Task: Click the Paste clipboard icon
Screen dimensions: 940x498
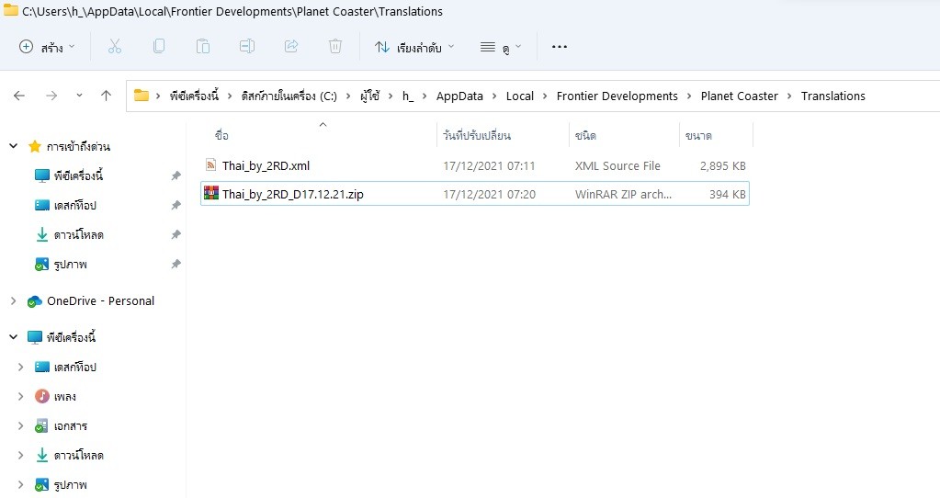Action: [203, 47]
